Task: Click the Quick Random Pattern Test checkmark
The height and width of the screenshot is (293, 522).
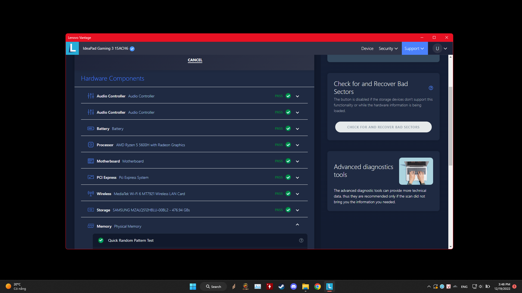Action: [101, 240]
